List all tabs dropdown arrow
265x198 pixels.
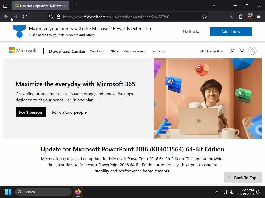[214, 6]
